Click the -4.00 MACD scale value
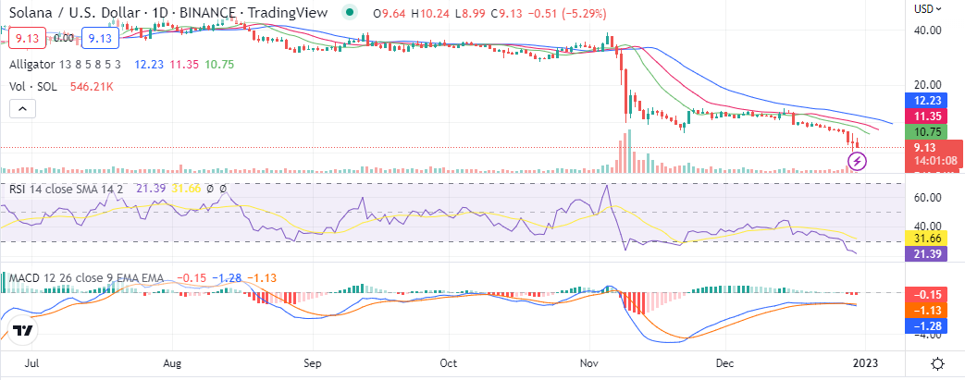 click(x=927, y=336)
